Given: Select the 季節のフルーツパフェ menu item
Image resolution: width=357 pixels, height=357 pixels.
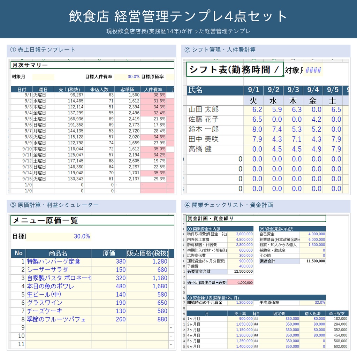Looking at the screenshot, I should 58,319.
